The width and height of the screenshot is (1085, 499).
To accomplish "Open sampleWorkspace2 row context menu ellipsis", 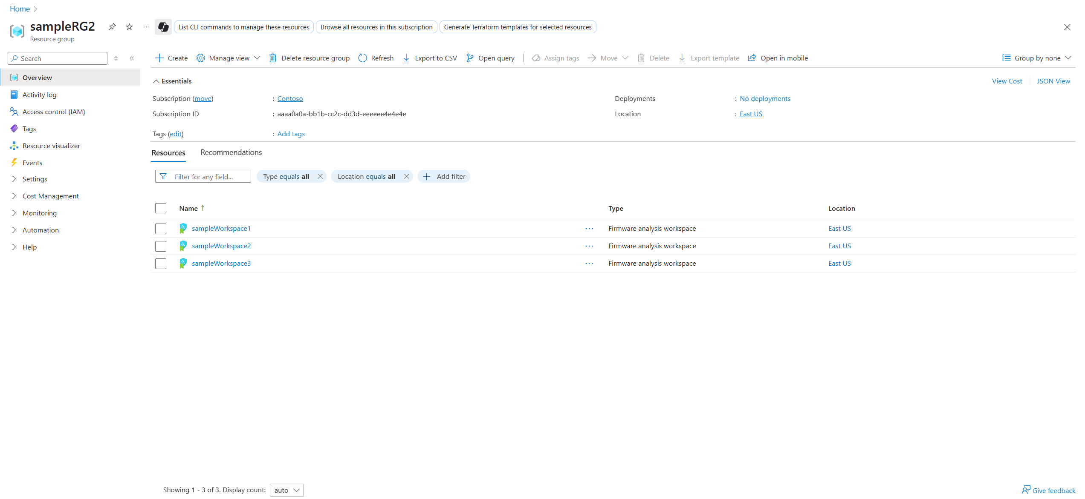I will pos(589,246).
